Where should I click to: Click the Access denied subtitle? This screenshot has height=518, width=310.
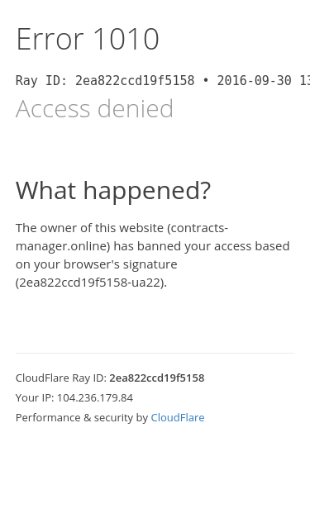coord(94,109)
